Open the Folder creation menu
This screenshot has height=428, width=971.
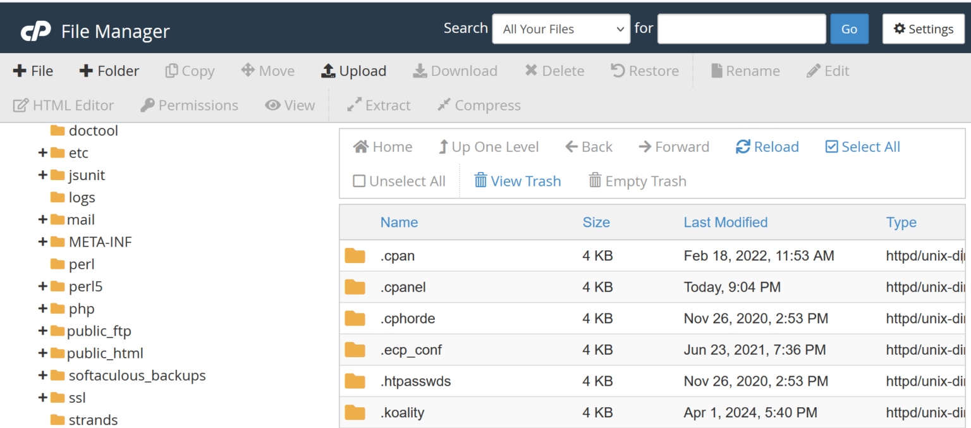(109, 70)
